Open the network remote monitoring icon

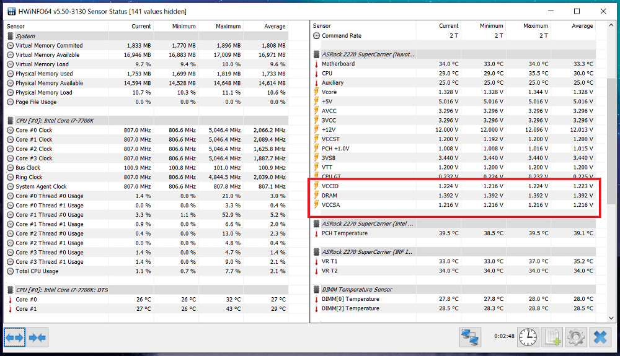coord(470,337)
